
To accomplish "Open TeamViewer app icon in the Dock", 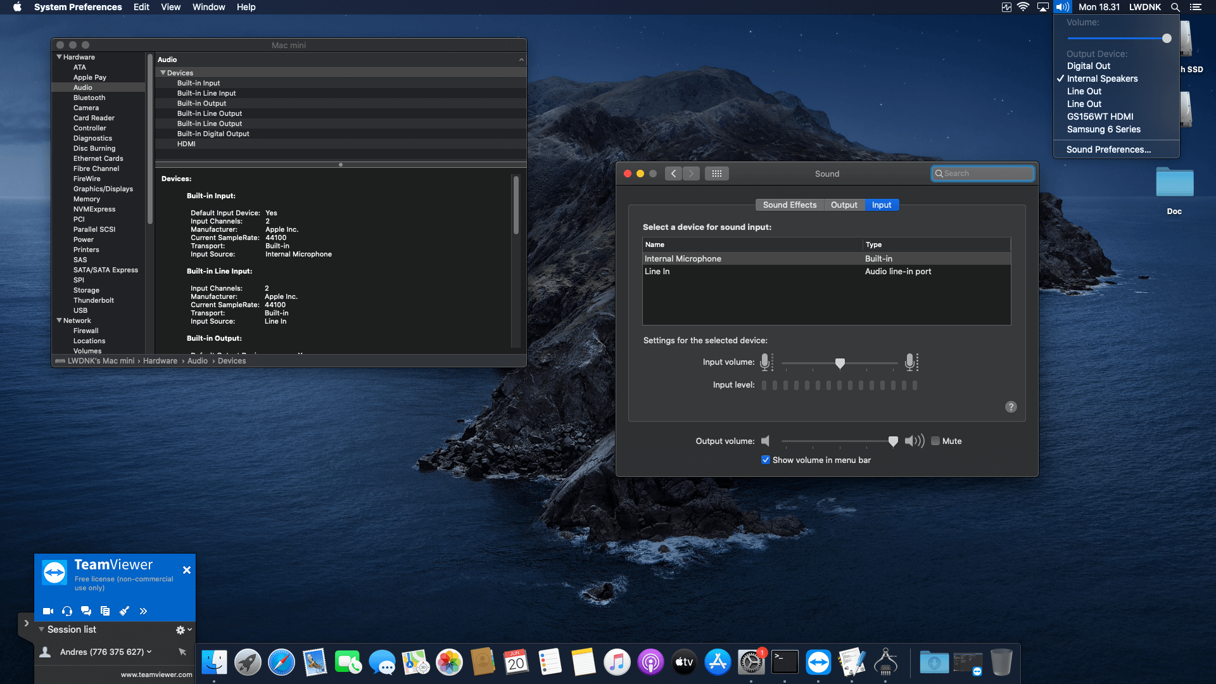I will (x=818, y=662).
